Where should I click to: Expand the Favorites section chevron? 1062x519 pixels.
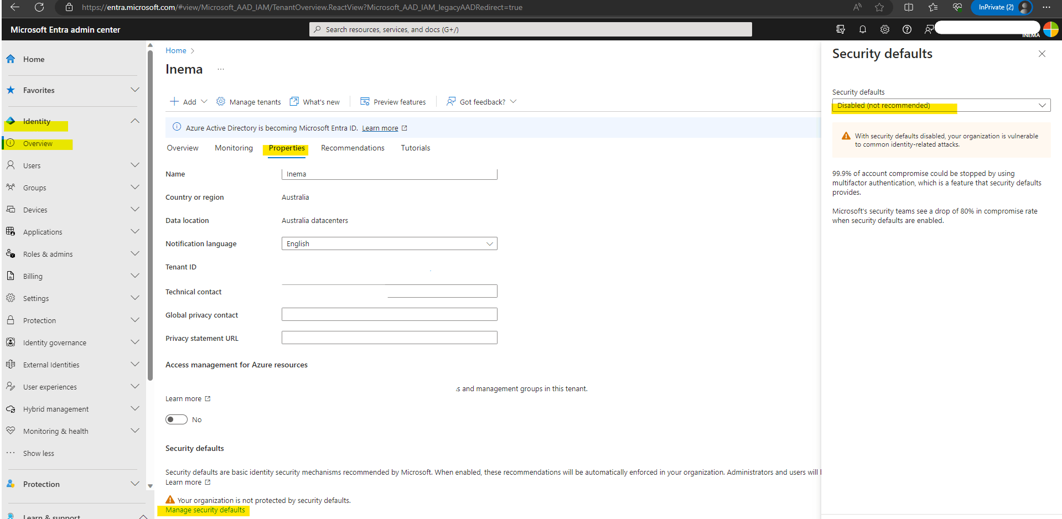click(135, 90)
